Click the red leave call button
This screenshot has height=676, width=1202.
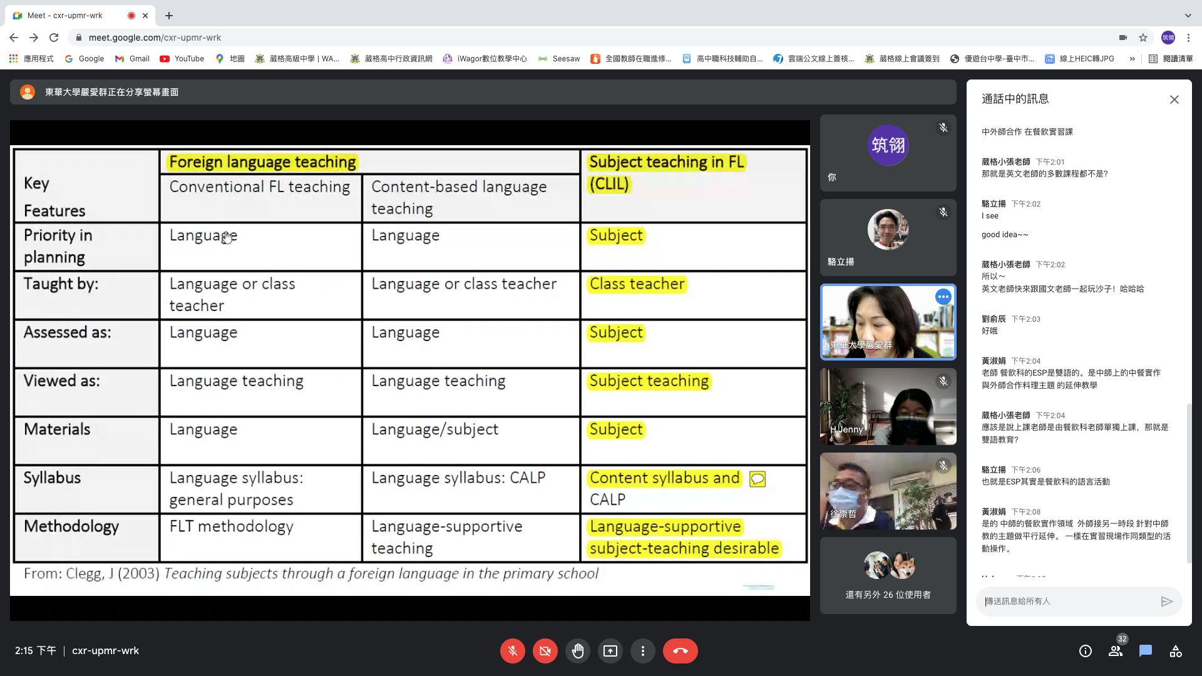pos(680,651)
